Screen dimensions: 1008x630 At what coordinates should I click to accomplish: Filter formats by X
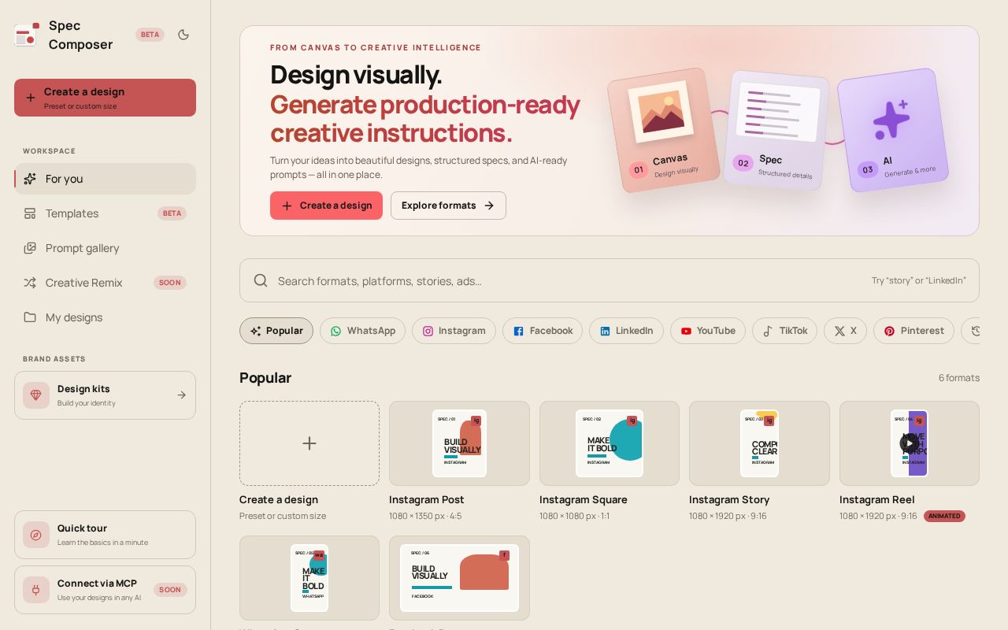(x=845, y=331)
